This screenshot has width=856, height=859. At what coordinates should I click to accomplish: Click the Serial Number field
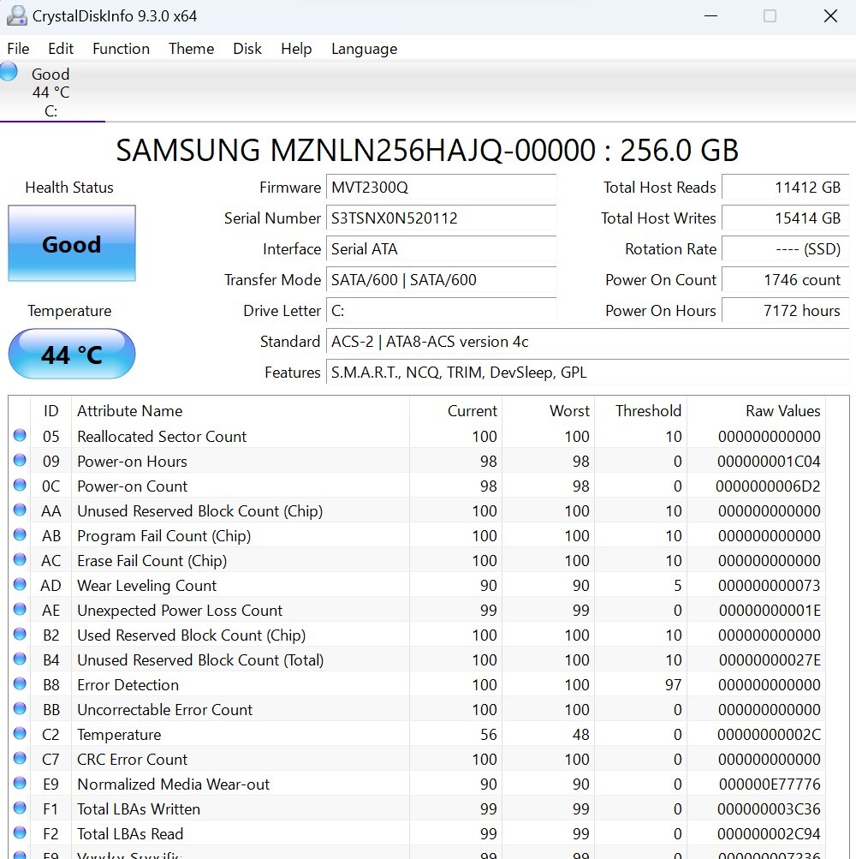click(441, 218)
